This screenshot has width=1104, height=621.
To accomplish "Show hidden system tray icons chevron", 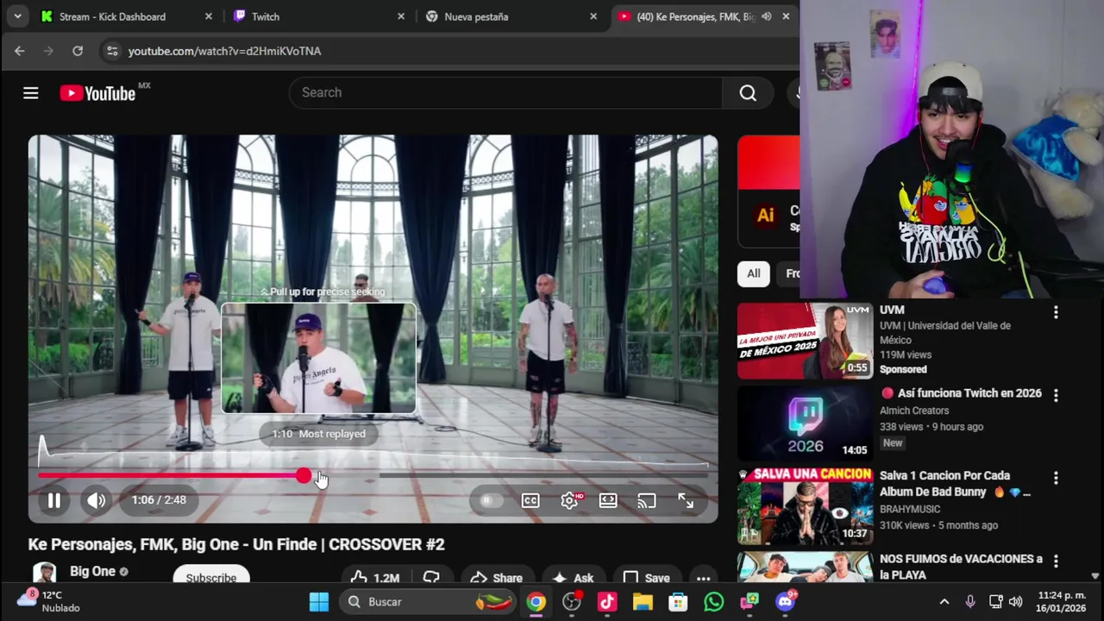I will point(944,602).
